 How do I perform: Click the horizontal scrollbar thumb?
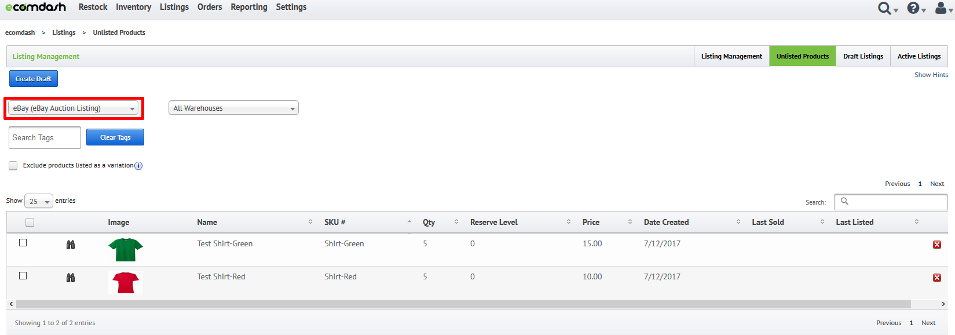tap(463, 304)
